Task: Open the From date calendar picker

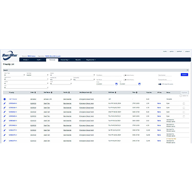Action: coord(116,84)
